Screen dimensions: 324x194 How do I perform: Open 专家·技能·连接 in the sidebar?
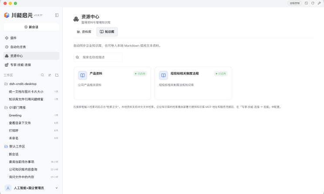(31, 65)
